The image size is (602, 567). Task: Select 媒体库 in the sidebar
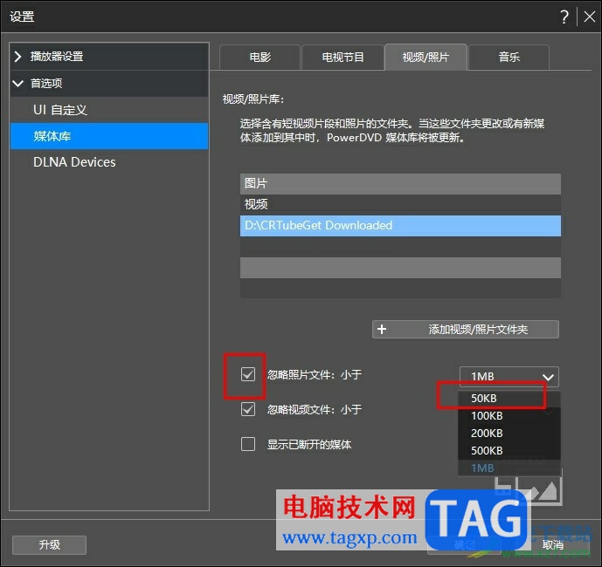(x=109, y=136)
